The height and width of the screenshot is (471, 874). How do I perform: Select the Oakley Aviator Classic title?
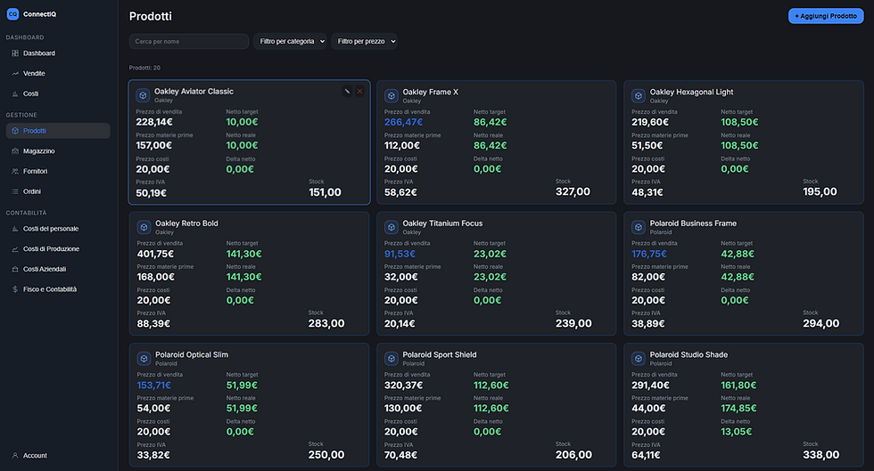[194, 92]
